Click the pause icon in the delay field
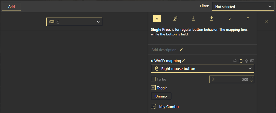 click(x=213, y=79)
